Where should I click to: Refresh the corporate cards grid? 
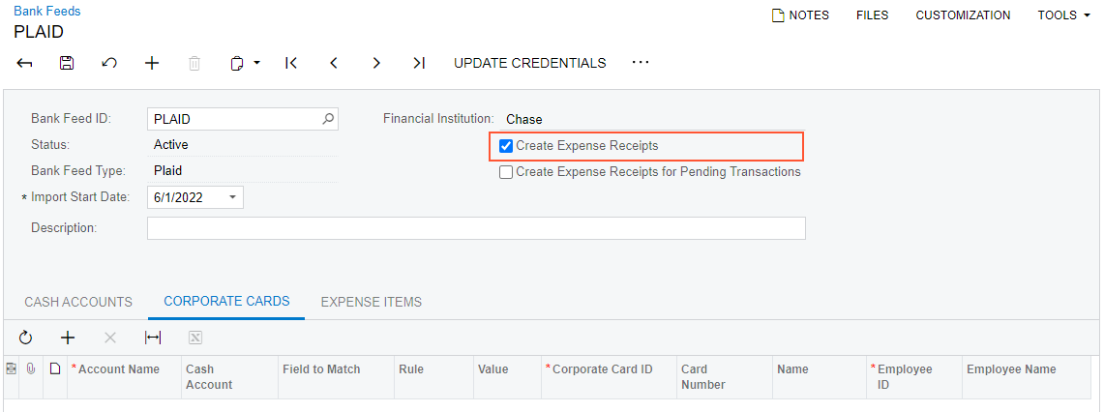pos(25,338)
